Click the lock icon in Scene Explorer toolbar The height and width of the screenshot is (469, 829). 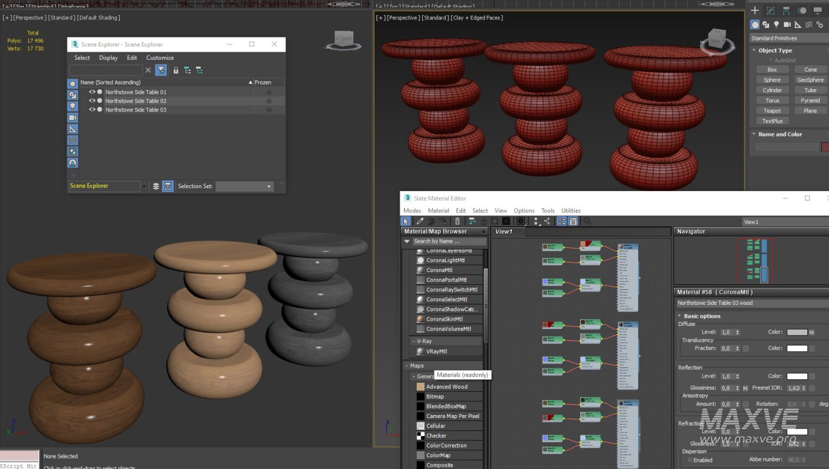click(176, 70)
